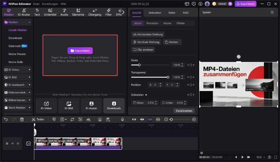Toggle the track visibility eye icon
280x162 pixels.
[x=13, y=143]
